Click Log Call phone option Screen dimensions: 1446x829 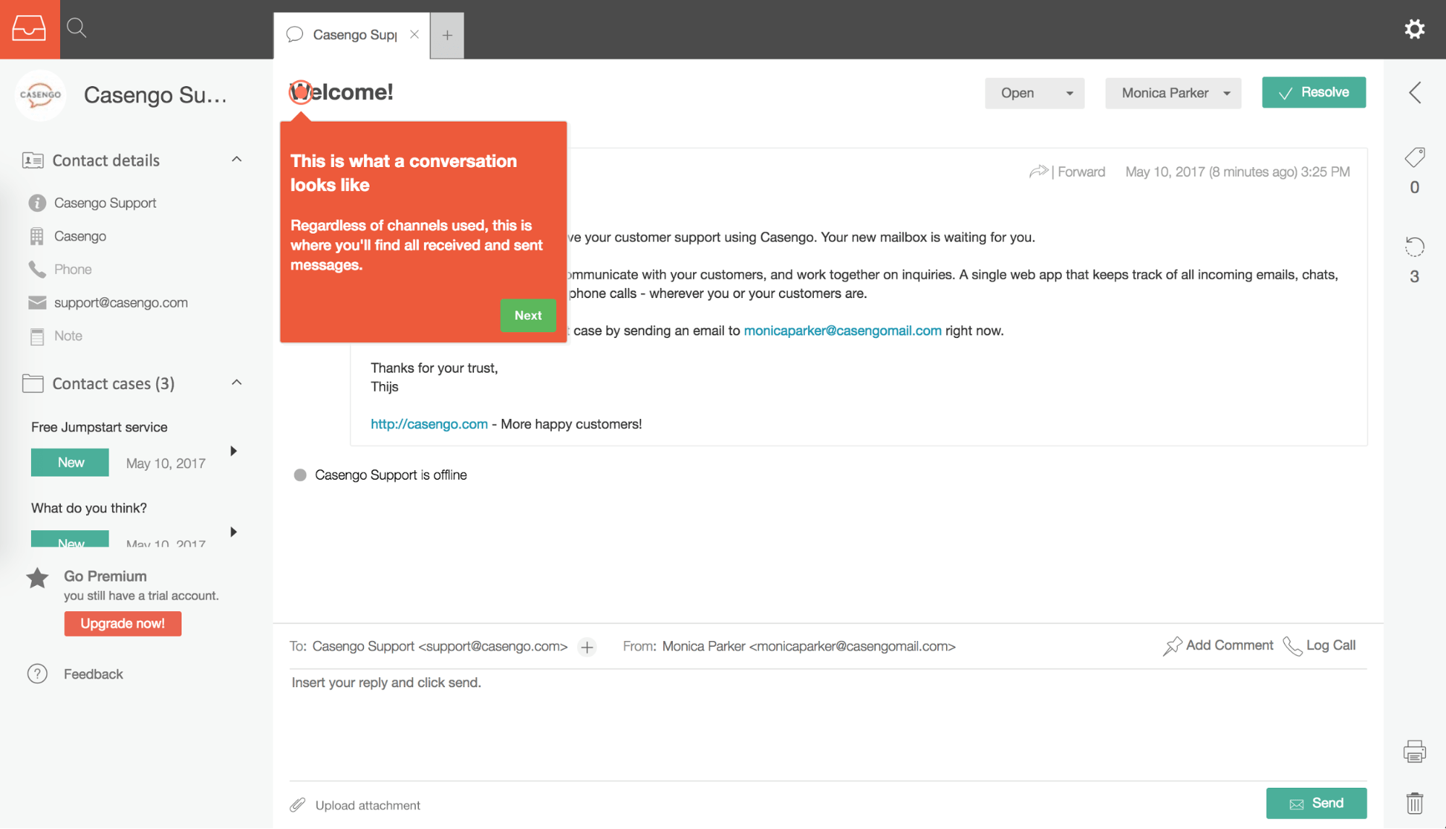[x=1319, y=645]
